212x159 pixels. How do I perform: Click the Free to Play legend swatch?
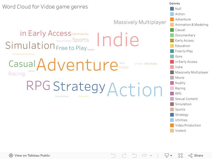172,51
